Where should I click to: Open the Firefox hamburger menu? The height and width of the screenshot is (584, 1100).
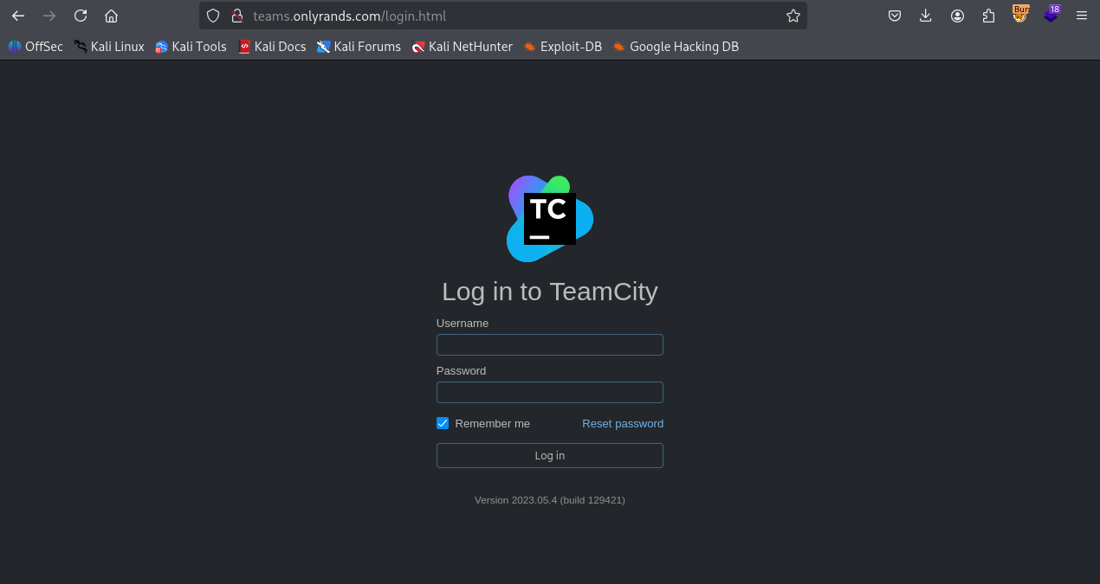coord(1081,16)
